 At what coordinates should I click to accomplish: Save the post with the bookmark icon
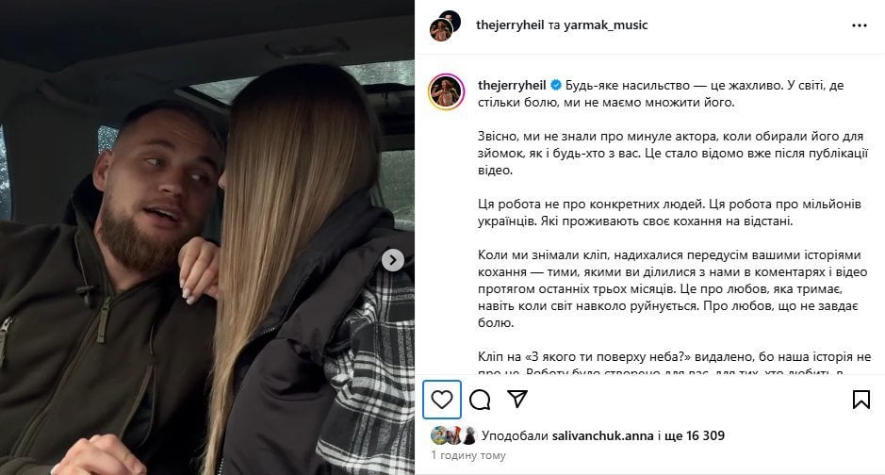click(860, 400)
